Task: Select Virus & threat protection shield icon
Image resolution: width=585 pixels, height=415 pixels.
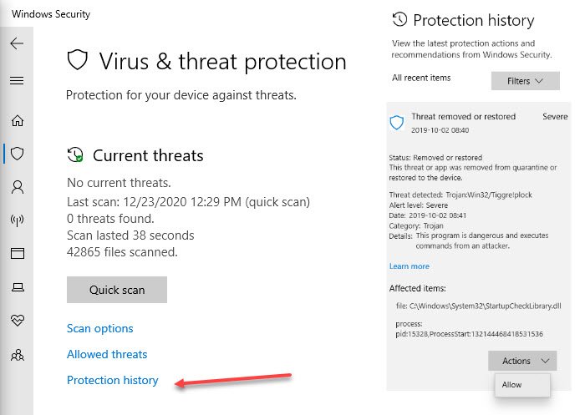Action: pos(17,154)
